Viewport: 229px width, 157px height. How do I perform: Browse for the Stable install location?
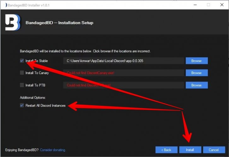(197, 61)
